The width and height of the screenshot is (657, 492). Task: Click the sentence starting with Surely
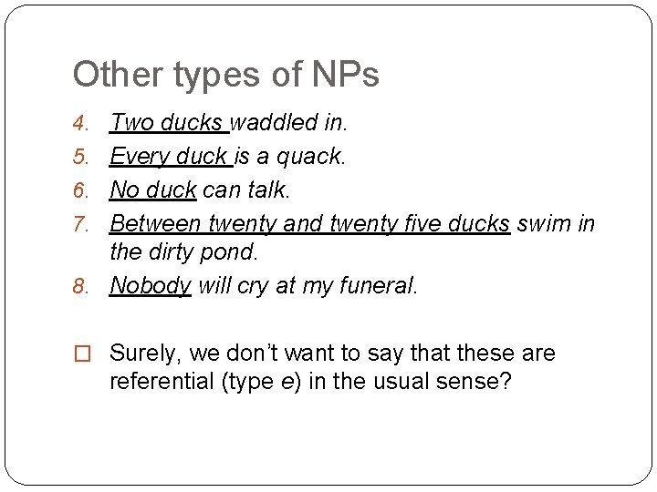333,366
